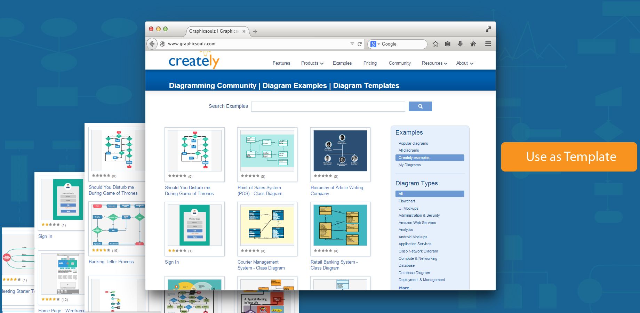Select Popular diagrams in Examples
This screenshot has width=640, height=313.
[413, 143]
